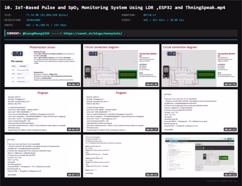Click the 00:05:13 timestamp badge
The height and width of the screenshot is (186, 242).
[x=152, y=129]
